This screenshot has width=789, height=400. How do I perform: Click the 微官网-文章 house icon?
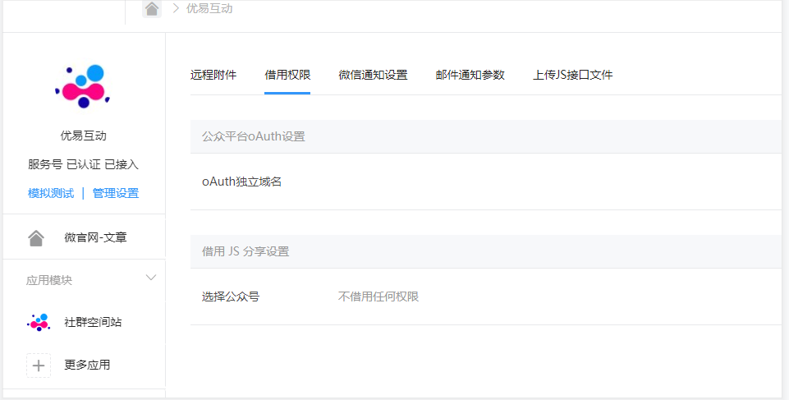[x=36, y=238]
